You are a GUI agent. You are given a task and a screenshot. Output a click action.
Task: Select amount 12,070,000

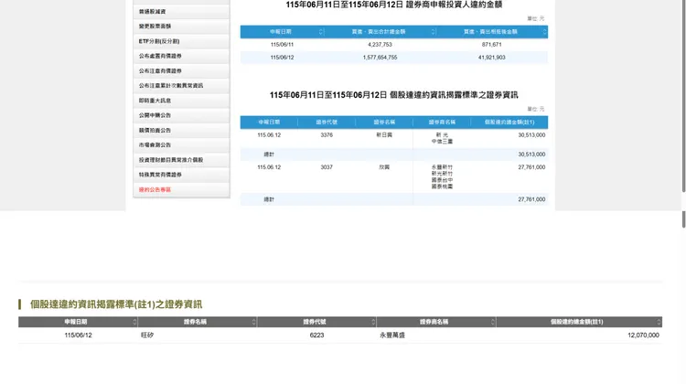(x=643, y=336)
